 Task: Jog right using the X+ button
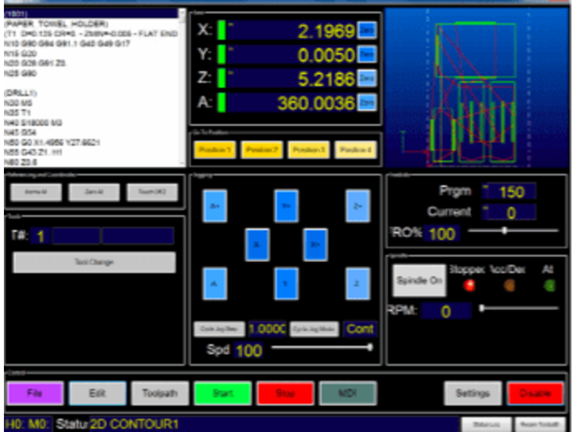click(x=315, y=245)
